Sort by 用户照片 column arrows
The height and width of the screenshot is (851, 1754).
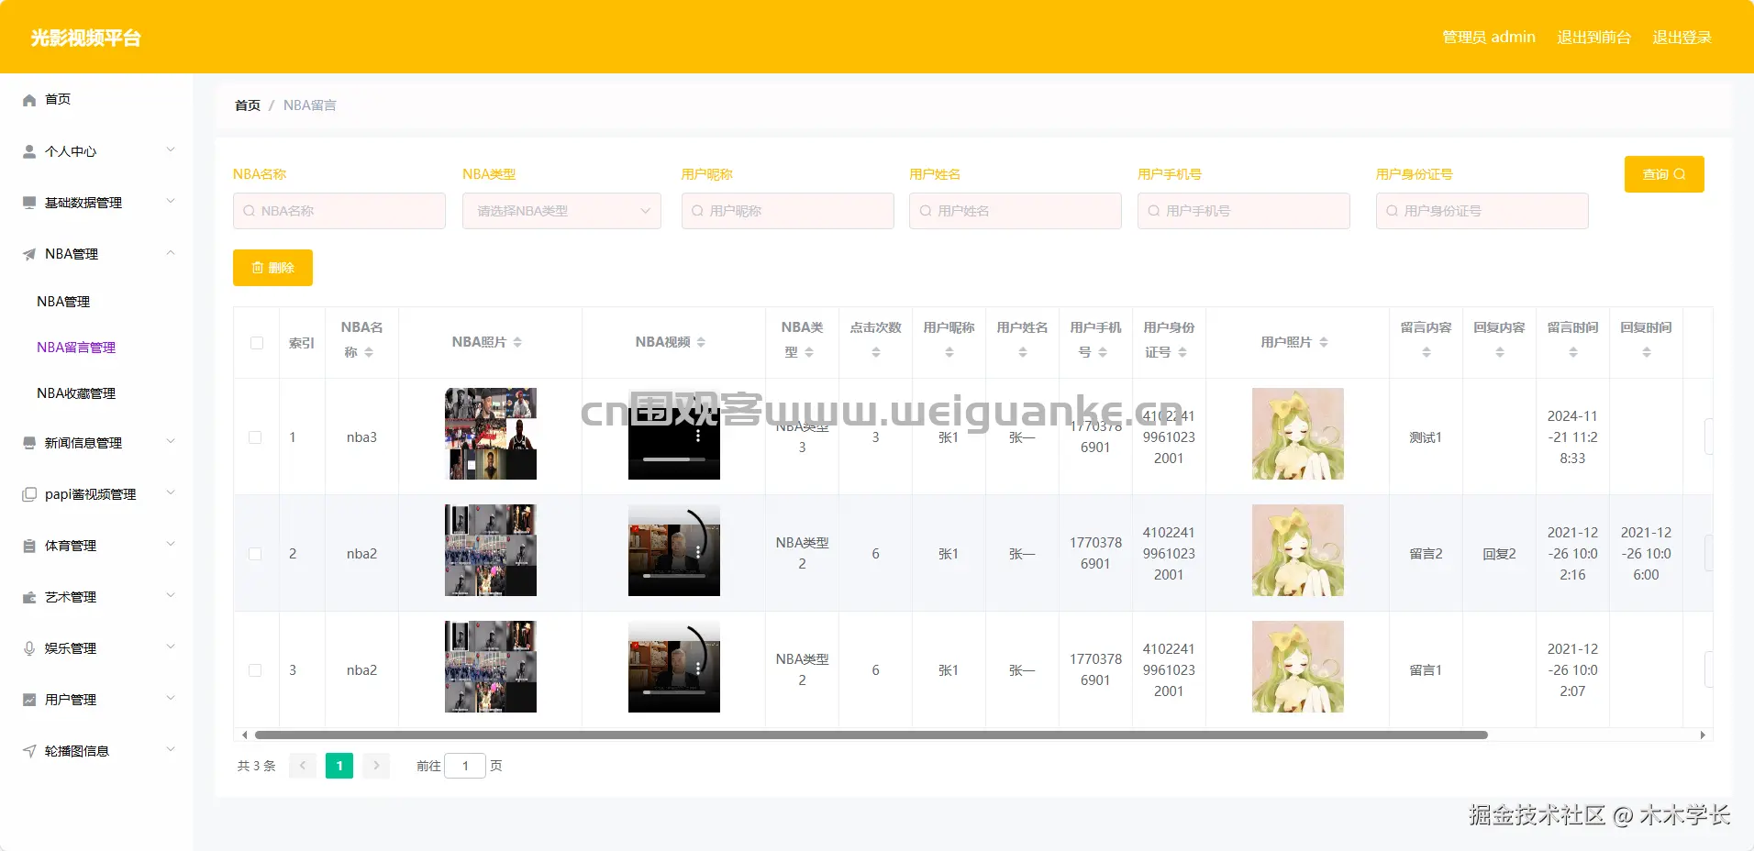1324,342
